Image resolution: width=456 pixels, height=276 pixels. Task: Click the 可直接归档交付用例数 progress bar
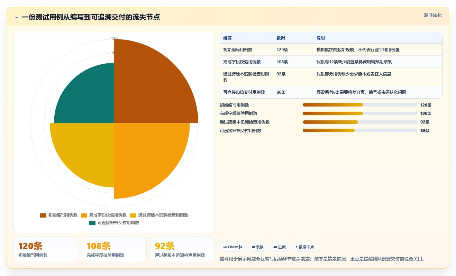pyautogui.click(x=360, y=130)
